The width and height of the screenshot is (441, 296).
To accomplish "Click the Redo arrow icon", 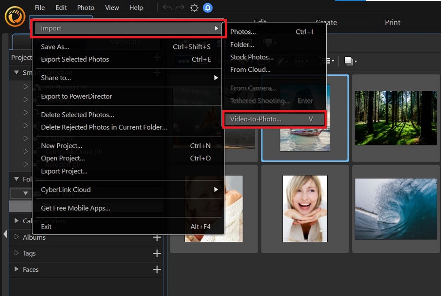I will (180, 8).
